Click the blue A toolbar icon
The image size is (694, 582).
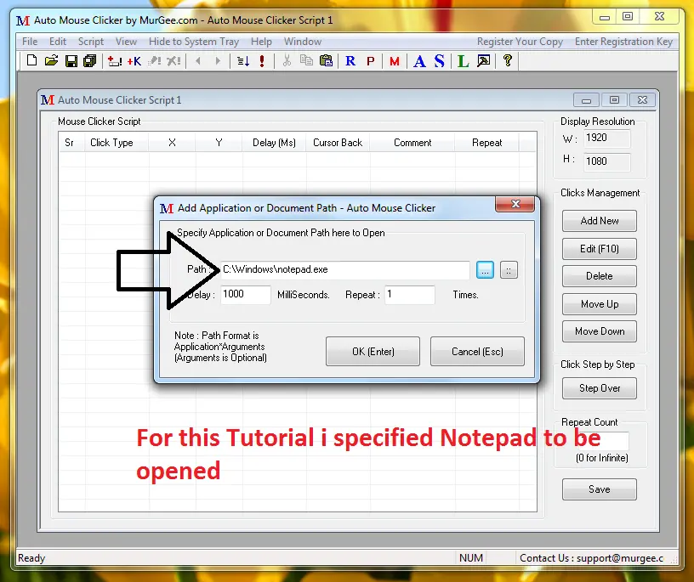click(x=419, y=61)
